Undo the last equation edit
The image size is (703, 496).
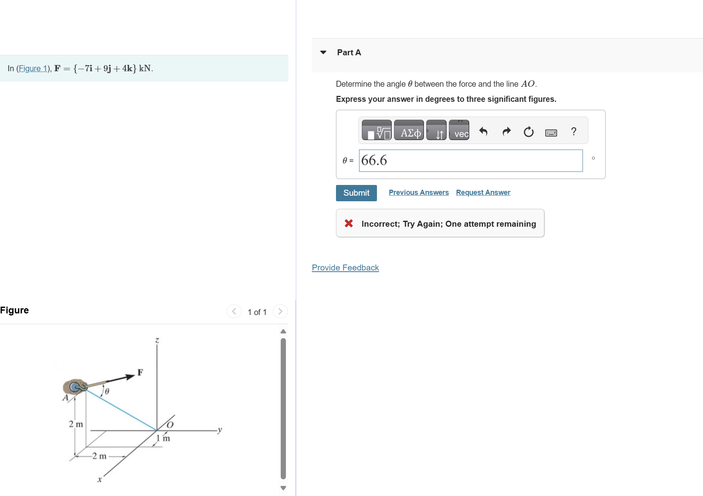pos(484,131)
